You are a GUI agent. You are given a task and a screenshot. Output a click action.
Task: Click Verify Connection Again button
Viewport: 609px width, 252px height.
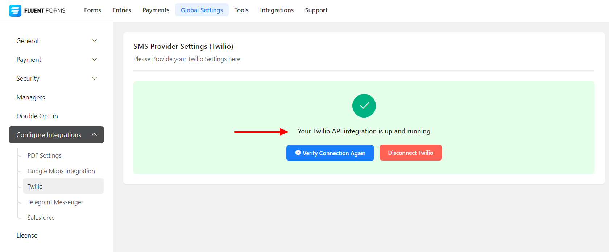click(330, 153)
